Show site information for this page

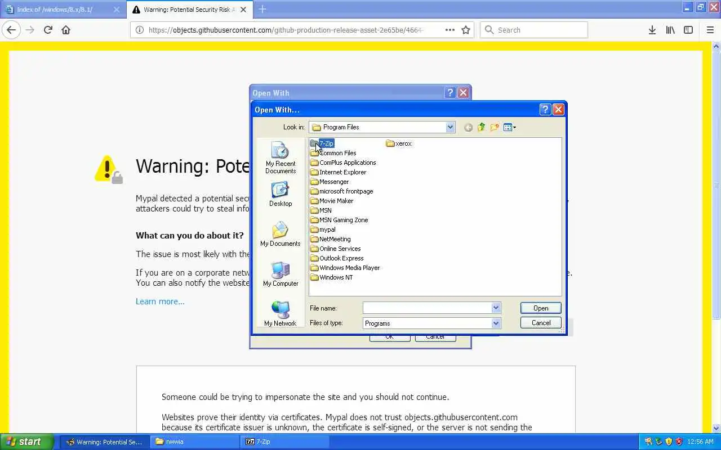(140, 30)
